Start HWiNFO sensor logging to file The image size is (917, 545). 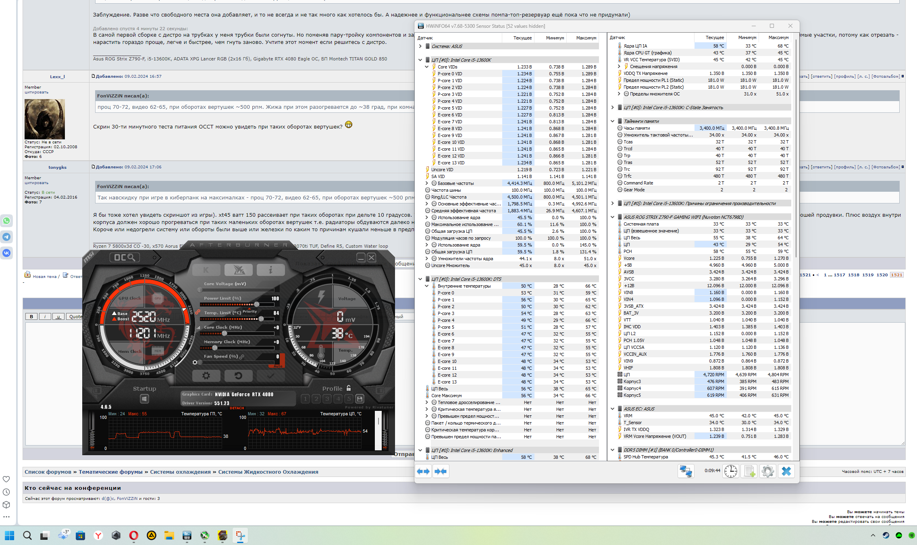749,471
